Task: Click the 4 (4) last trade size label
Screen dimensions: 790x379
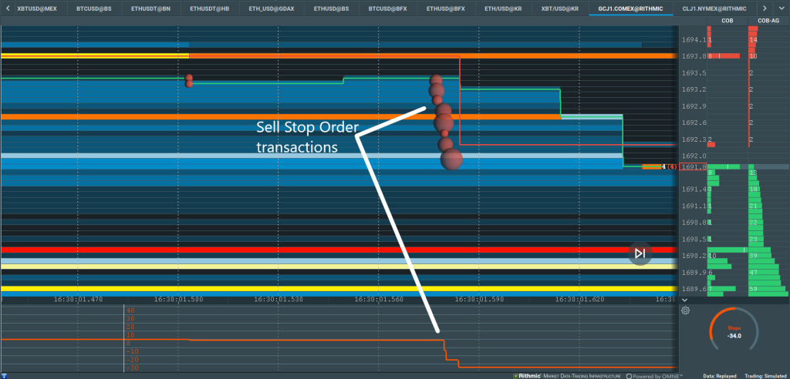Action: point(669,166)
